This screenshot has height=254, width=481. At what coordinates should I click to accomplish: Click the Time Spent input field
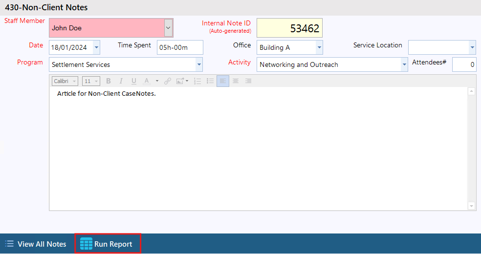179,47
